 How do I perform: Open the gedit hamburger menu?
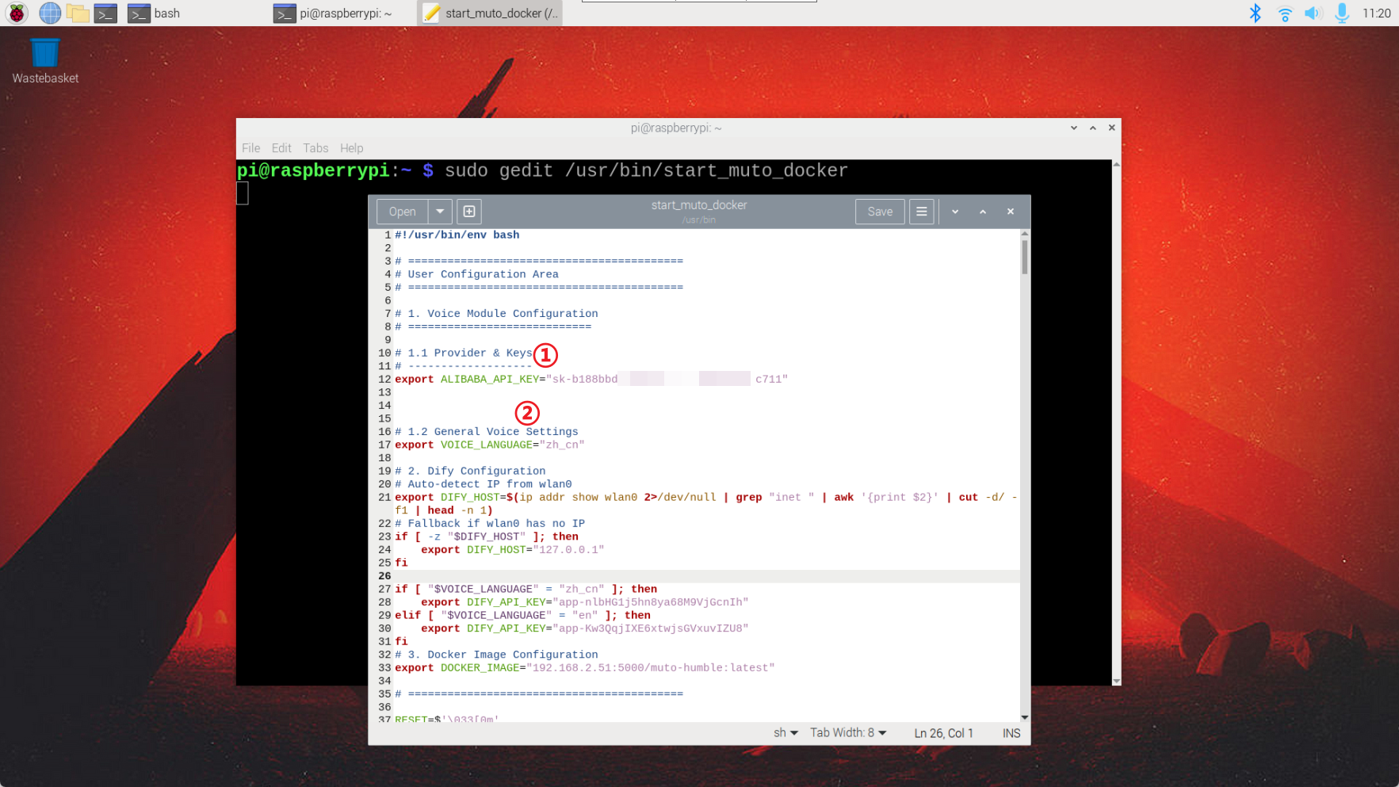(921, 212)
